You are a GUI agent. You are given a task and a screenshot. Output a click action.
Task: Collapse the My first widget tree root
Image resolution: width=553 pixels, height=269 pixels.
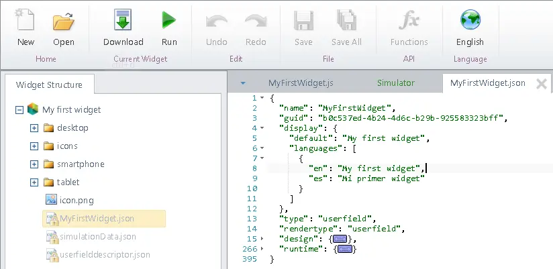click(19, 110)
